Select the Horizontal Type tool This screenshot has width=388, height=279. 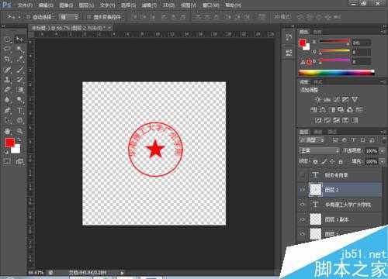(x=20, y=110)
